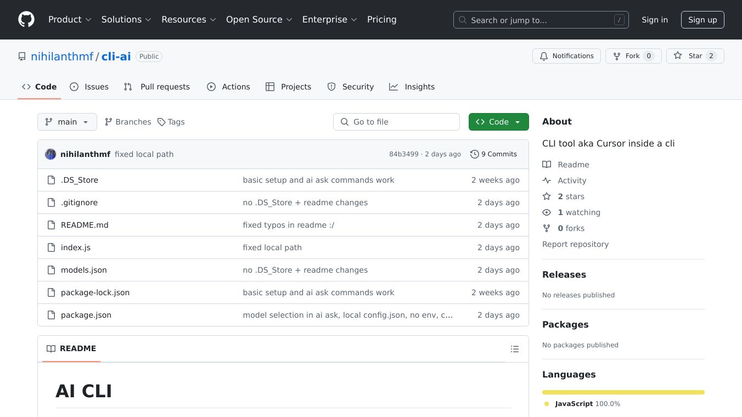Expand the Solutions menu
This screenshot has width=742, height=417.
tap(126, 20)
